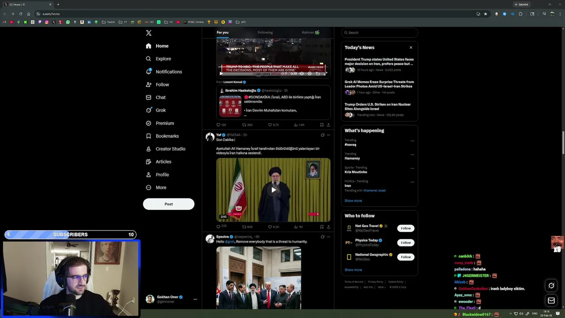The image size is (565, 318).
Task: Play the NBC News video
Action: point(221,74)
